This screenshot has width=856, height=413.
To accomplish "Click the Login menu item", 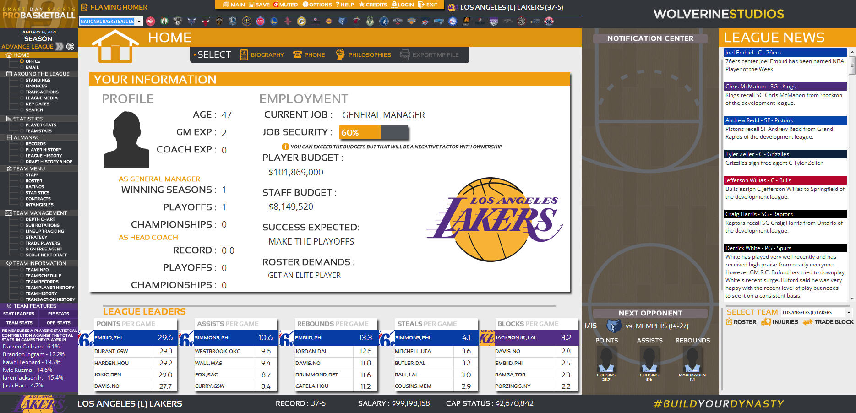I will pyautogui.click(x=403, y=5).
